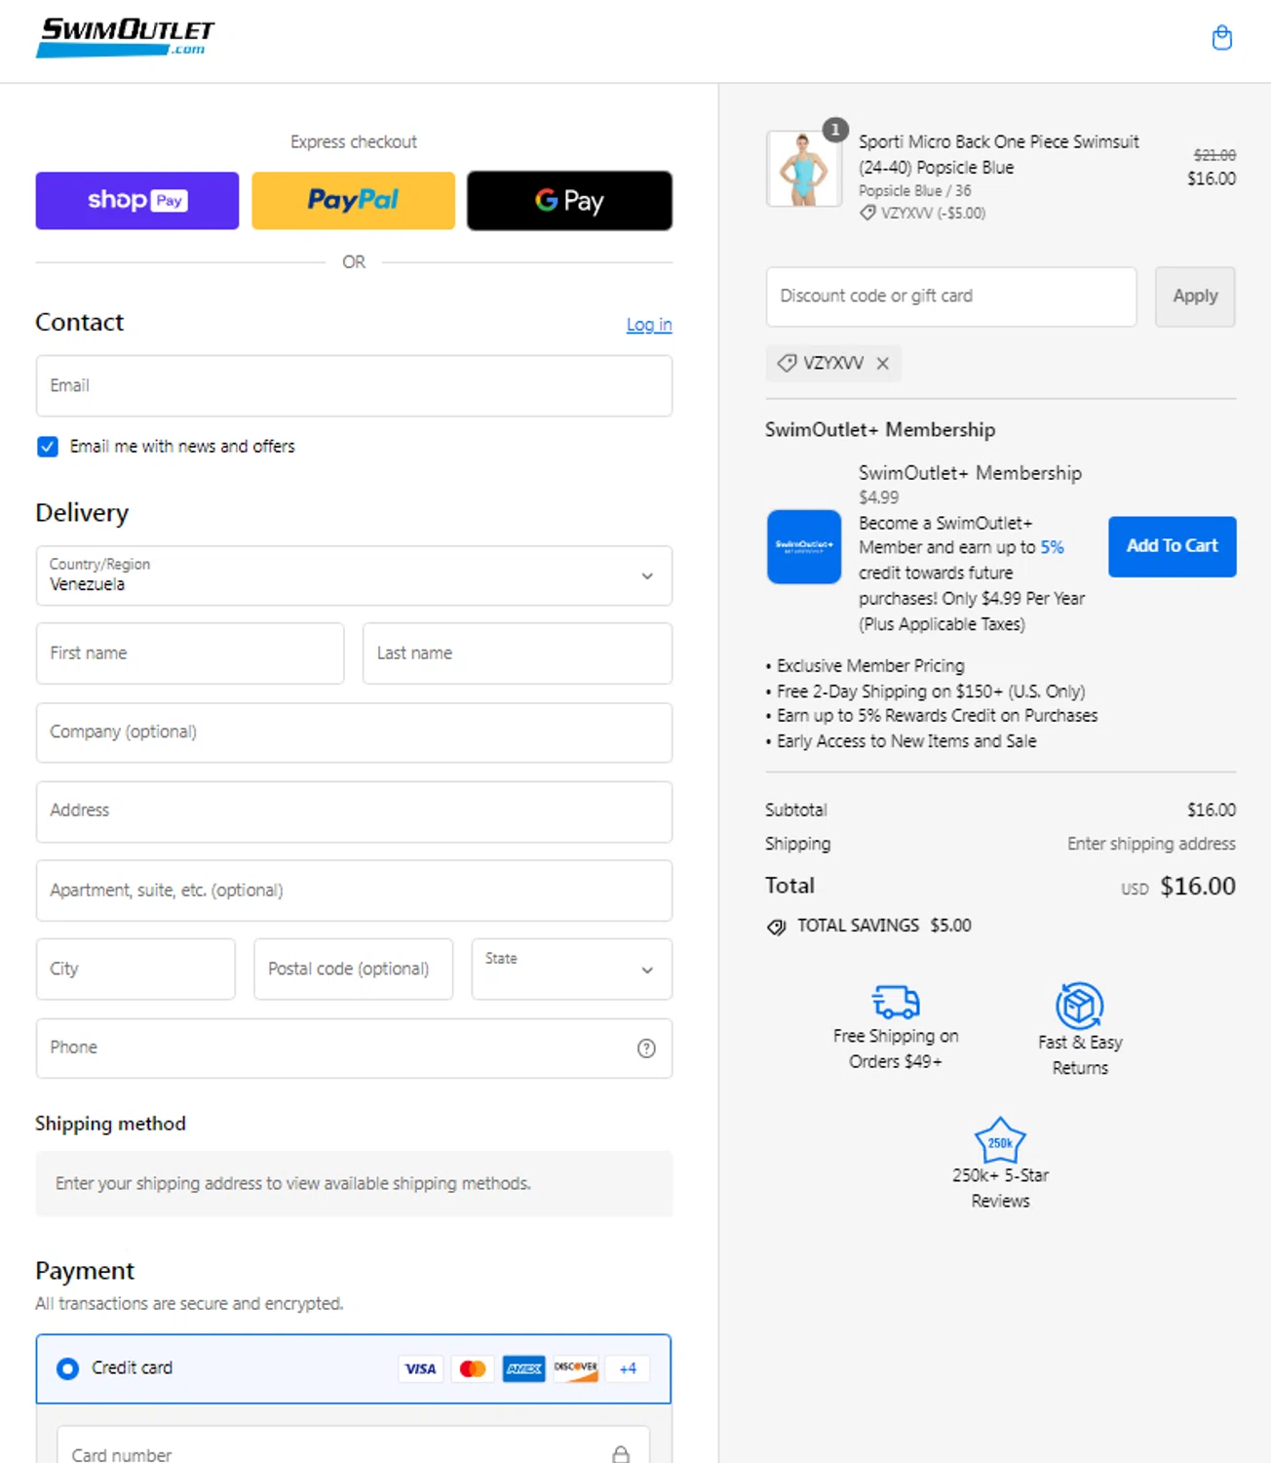Click the Discount code or gift card field
Viewport: 1271px width, 1463px height.
(x=950, y=297)
